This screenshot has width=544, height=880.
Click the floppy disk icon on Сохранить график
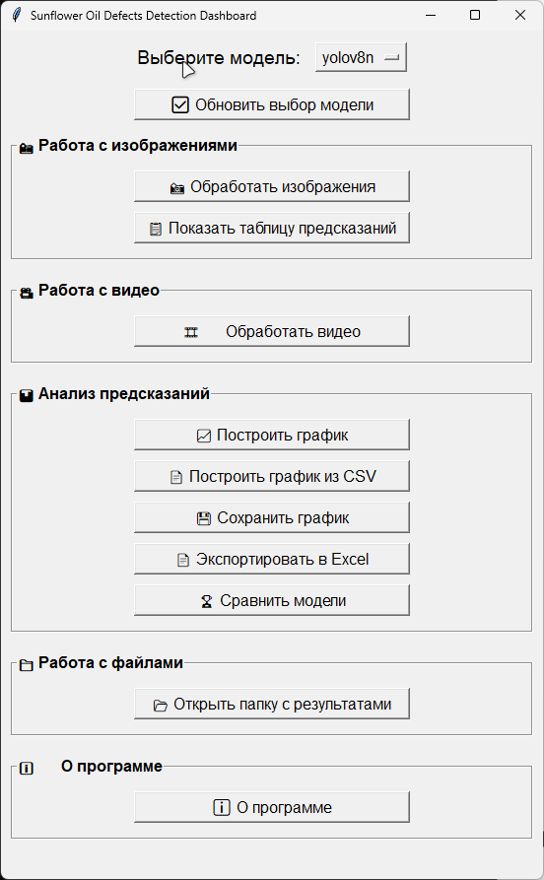coord(204,518)
